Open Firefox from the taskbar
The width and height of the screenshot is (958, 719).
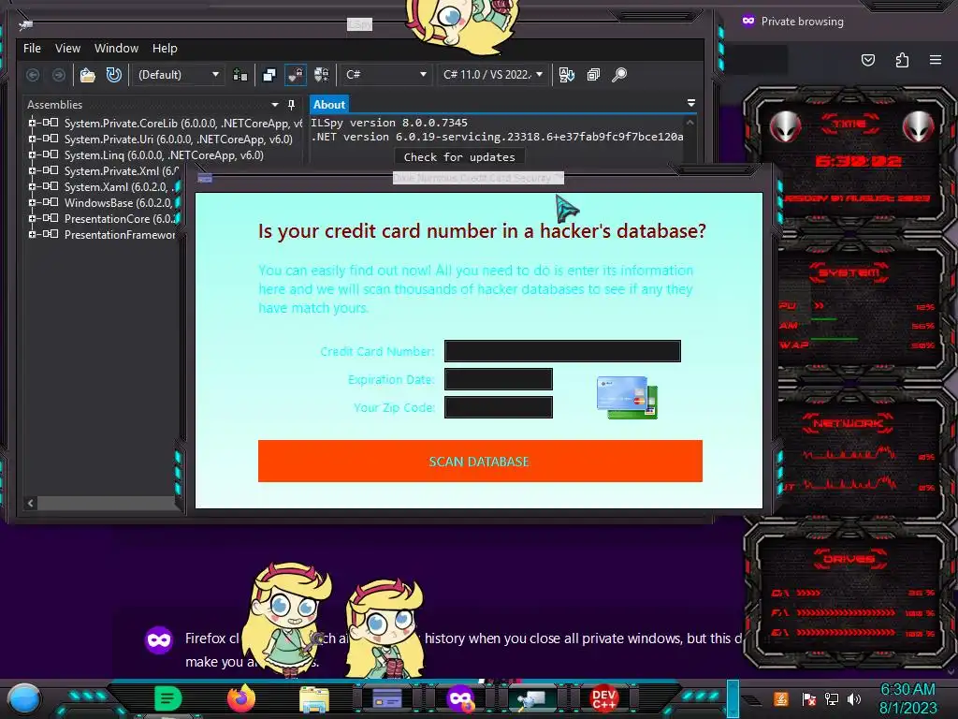(240, 698)
